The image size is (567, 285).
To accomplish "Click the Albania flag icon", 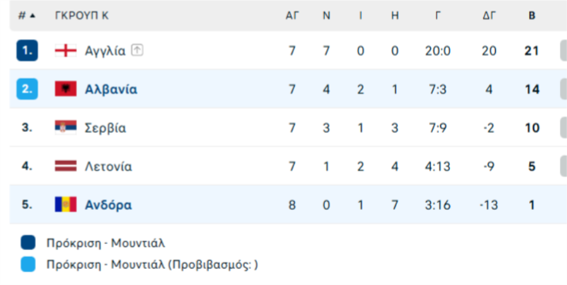I will click(66, 89).
